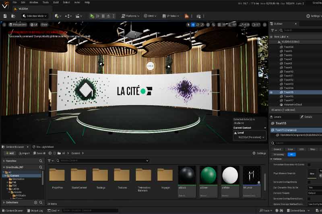Screen dimensions: 322x214
Task: Click the Play in editor button
Action: (x=92, y=16)
